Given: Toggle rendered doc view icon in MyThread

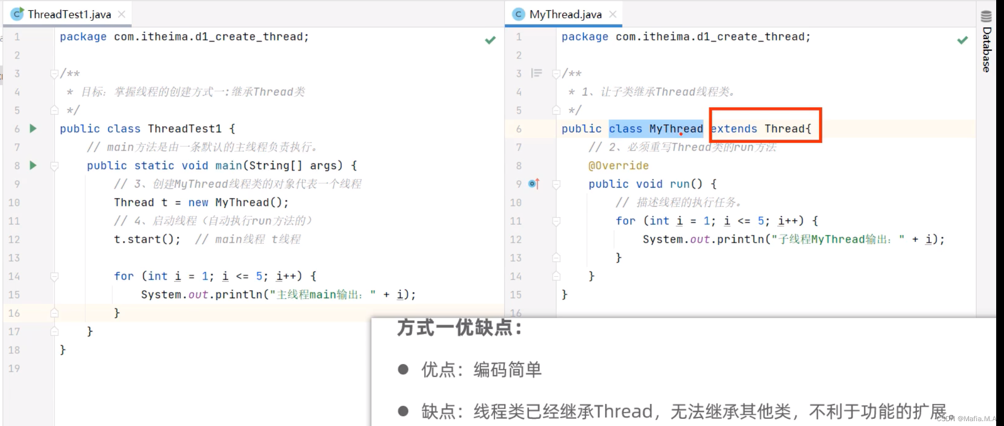Looking at the screenshot, I should tap(537, 73).
